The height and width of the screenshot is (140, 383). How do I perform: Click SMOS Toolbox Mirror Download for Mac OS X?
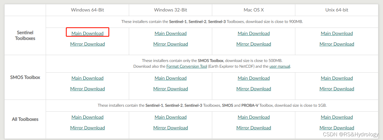[x=254, y=89]
